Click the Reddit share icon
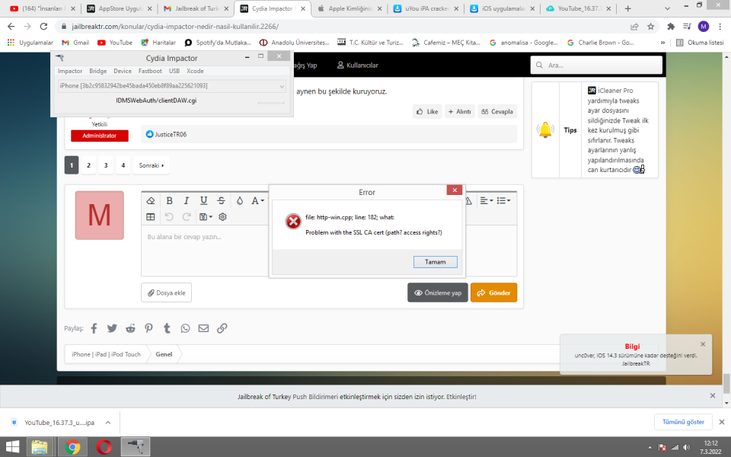The width and height of the screenshot is (731, 457). pyautogui.click(x=130, y=328)
